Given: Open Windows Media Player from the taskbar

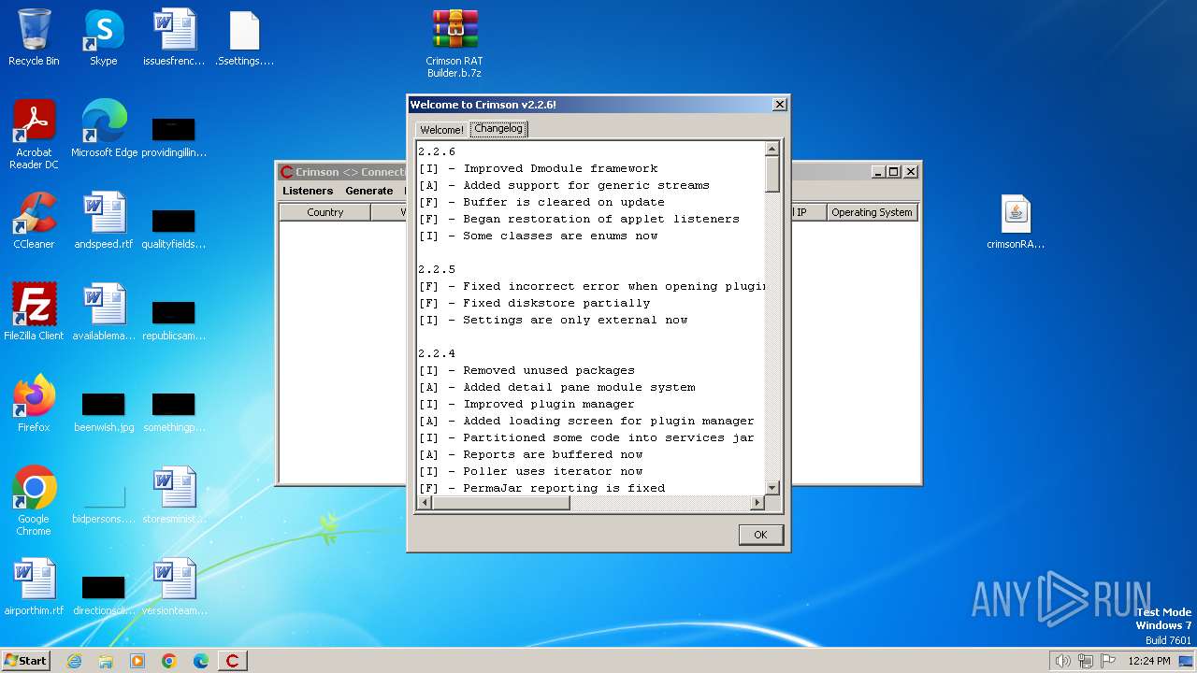Looking at the screenshot, I should pos(137,661).
